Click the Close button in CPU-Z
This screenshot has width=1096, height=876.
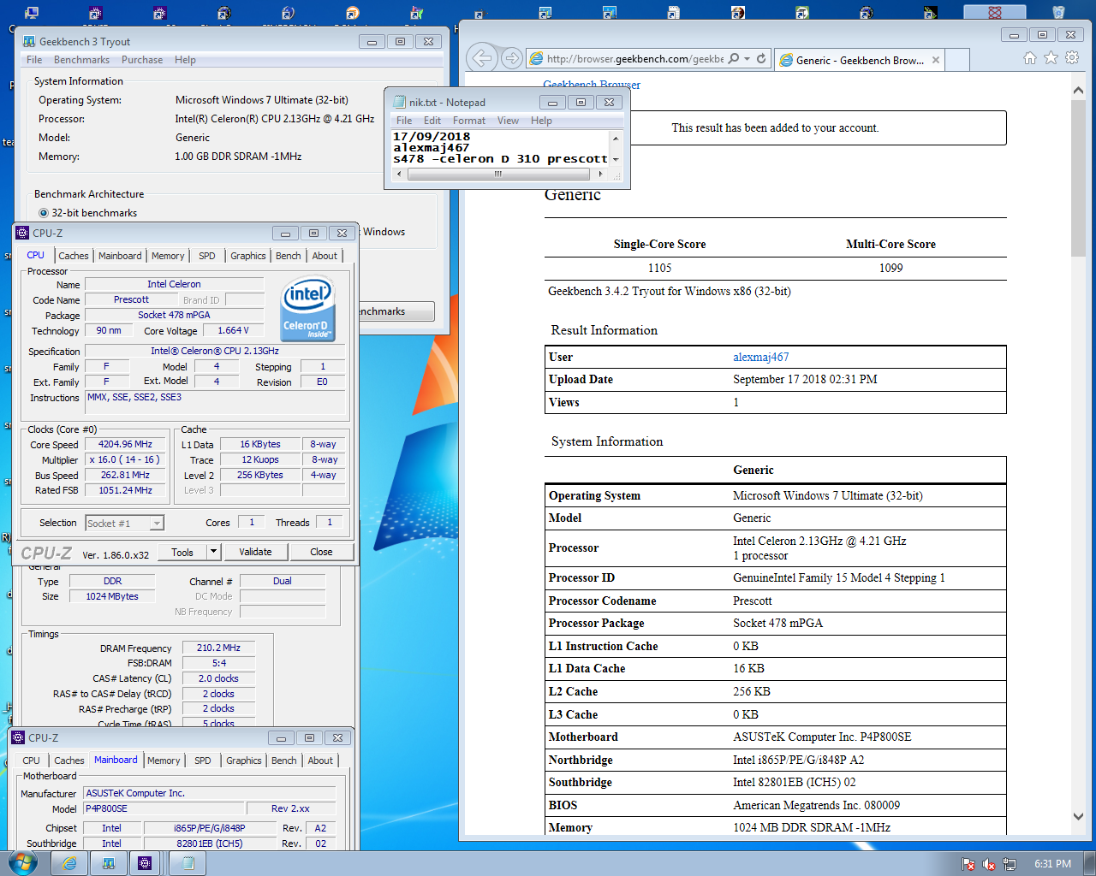(321, 552)
